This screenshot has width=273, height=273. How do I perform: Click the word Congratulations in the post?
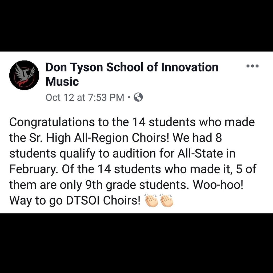click(52, 122)
